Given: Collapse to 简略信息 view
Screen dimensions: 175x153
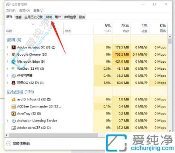Looking at the screenshot, I should tap(18, 144).
